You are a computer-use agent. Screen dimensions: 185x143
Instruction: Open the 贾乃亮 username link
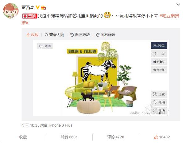(x=28, y=7)
